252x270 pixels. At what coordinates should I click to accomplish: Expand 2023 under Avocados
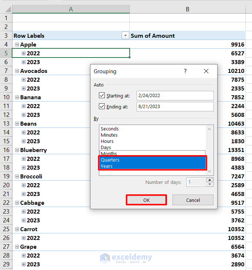coord(23,89)
